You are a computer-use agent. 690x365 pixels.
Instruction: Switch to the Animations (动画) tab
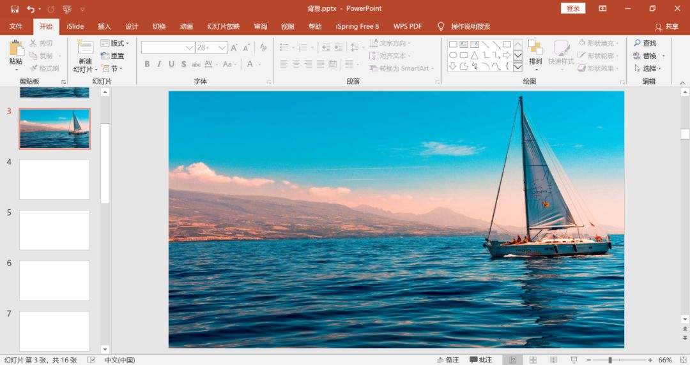click(186, 27)
